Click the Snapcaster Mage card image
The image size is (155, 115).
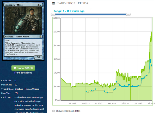(x=23, y=31)
